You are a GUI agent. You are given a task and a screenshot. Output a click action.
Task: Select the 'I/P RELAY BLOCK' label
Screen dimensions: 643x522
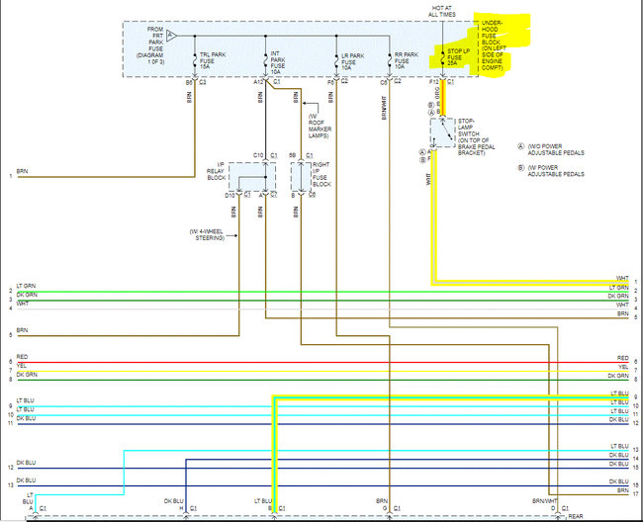coord(217,171)
